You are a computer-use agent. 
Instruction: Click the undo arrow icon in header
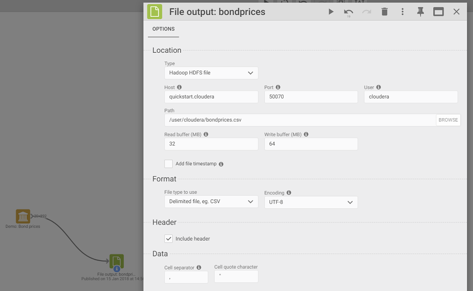point(349,12)
